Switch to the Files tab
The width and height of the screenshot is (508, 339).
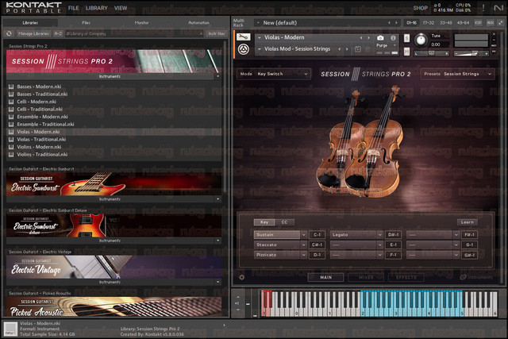point(87,23)
